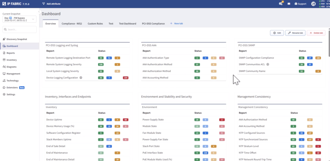Click blue 138 badge for PoE Interface State
330x161 pixels.
(x=205, y=153)
